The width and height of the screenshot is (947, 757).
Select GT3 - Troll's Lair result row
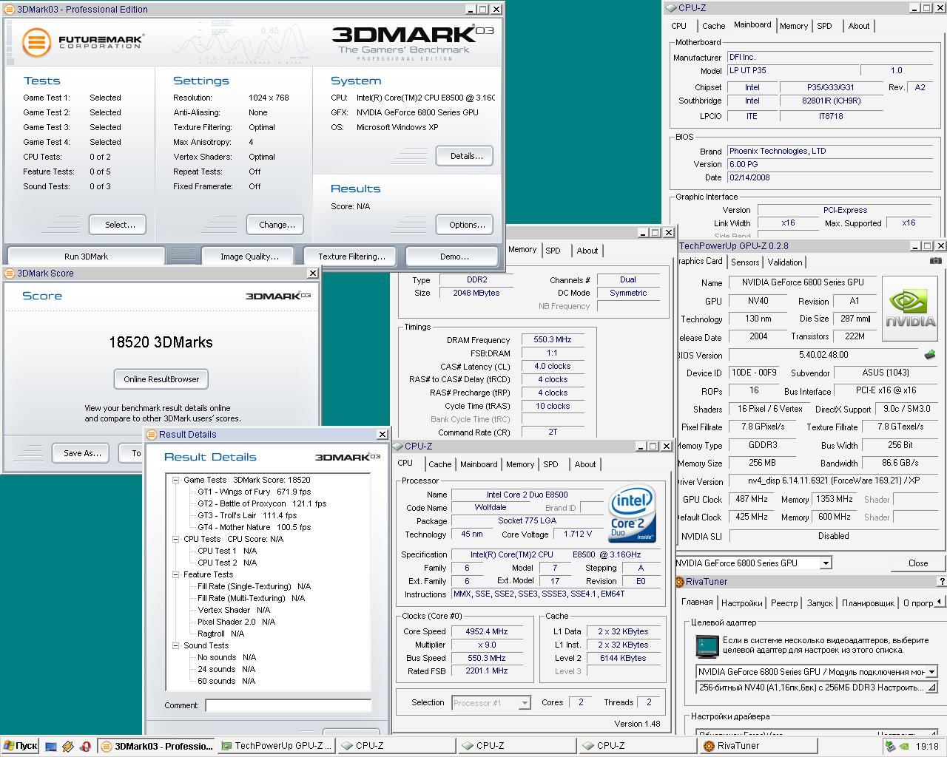[247, 515]
